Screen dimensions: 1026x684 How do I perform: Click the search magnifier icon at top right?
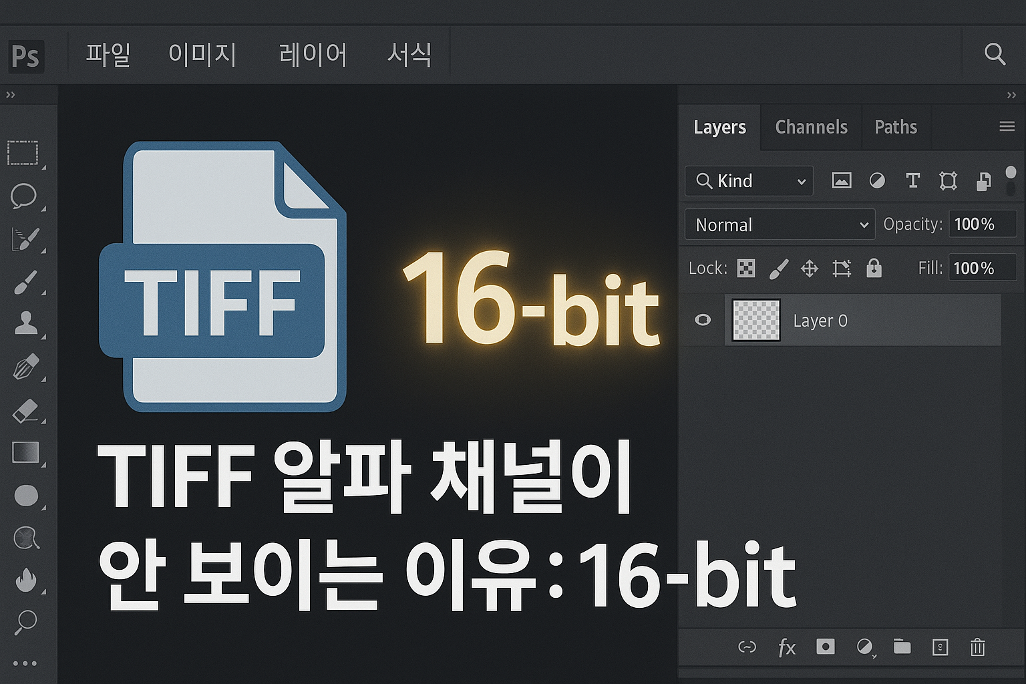[x=995, y=54]
